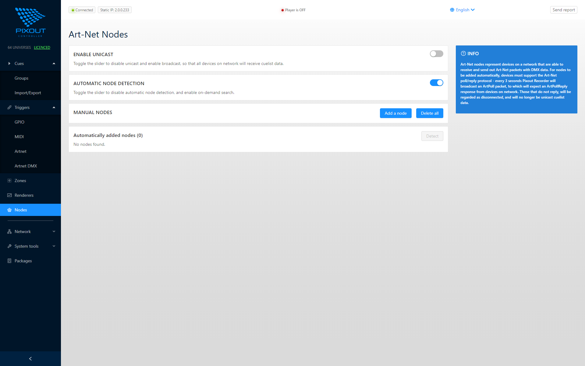Open Packages via its document icon
The width and height of the screenshot is (585, 366).
point(9,261)
